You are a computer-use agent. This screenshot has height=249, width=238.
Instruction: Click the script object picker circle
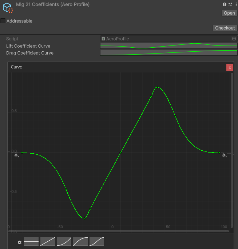(x=234, y=39)
